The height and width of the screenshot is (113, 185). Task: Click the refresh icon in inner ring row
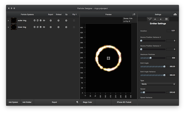[37, 27]
